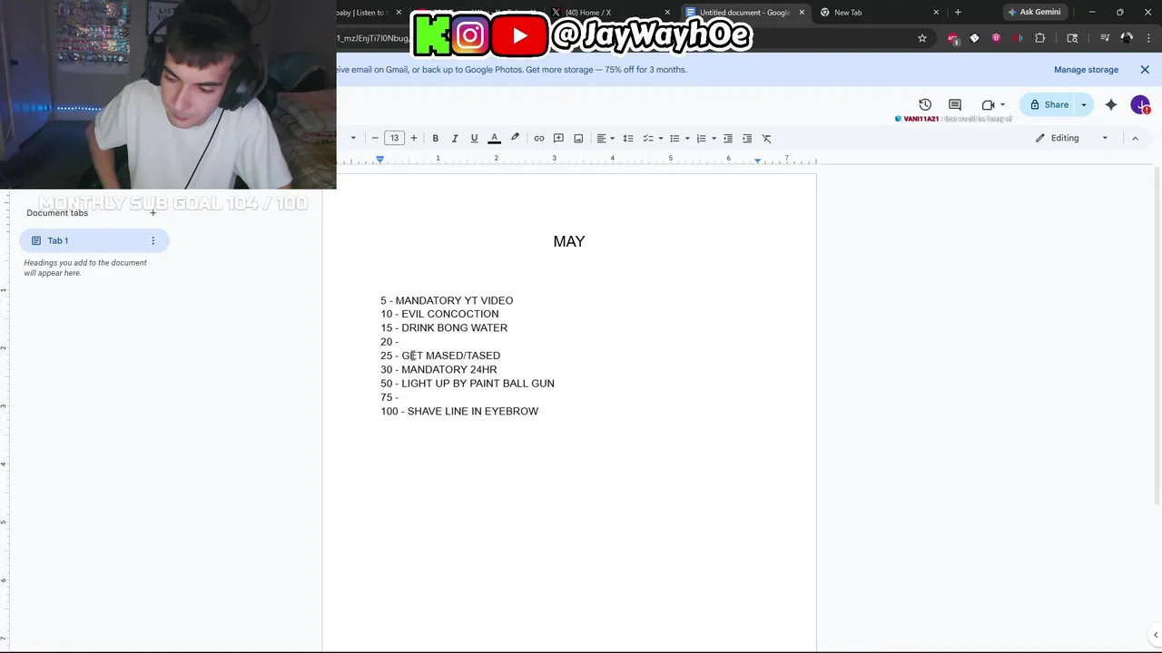Screen dimensions: 1162x653
Task: Select Tab 1 in document tabs
Action: coord(94,240)
